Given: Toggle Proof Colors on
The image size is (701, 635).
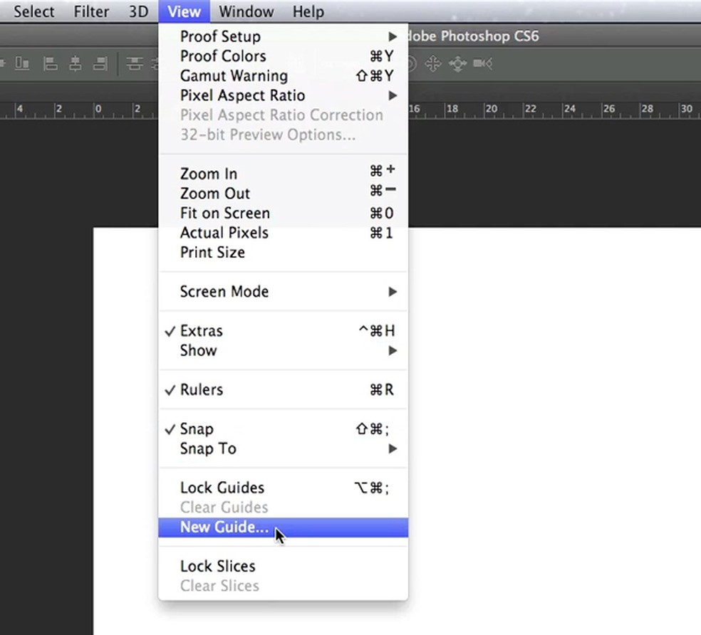Looking at the screenshot, I should 284,56.
